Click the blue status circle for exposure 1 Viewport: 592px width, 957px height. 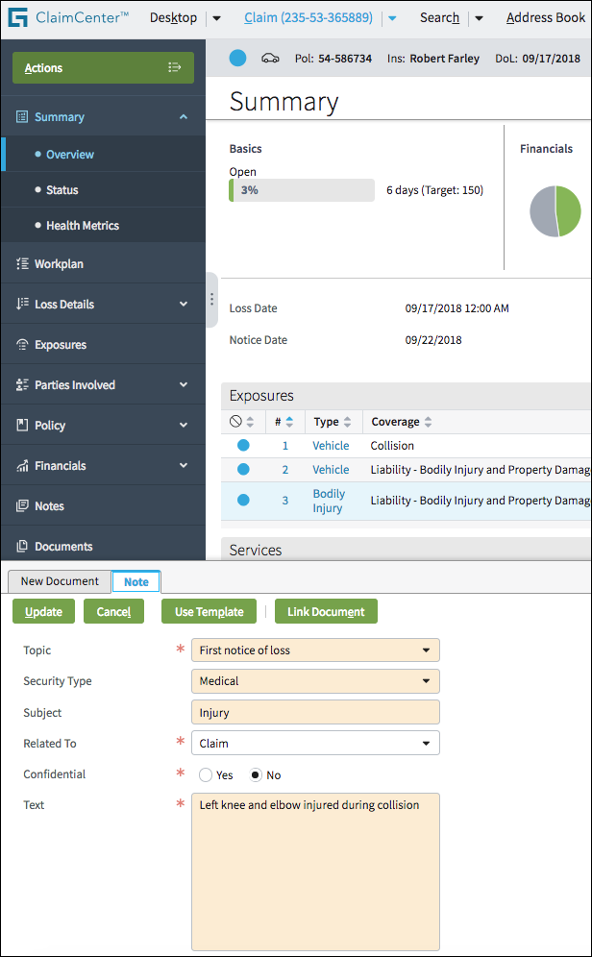(243, 446)
